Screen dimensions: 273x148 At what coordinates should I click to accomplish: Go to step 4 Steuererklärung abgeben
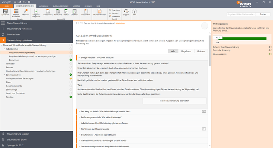[x=36, y=134]
